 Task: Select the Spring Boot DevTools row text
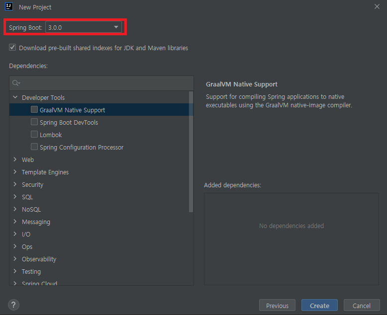tap(69, 123)
